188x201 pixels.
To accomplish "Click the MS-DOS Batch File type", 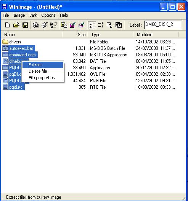I will coord(108,48).
